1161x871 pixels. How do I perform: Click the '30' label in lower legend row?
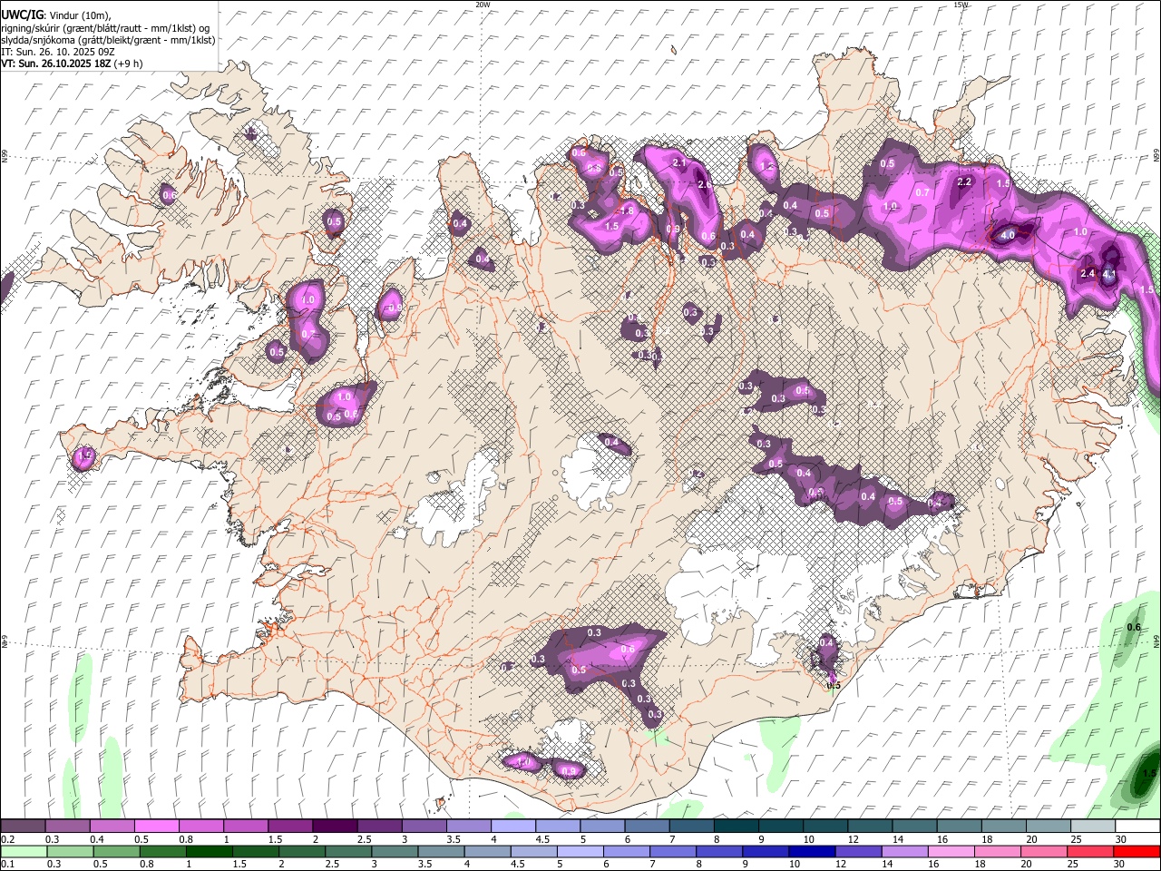point(1121,864)
